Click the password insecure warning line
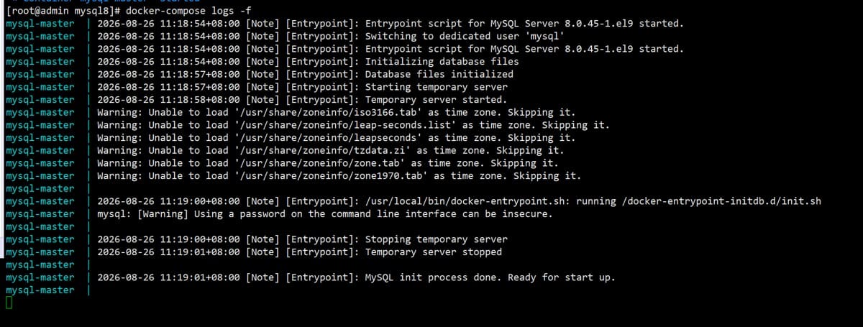The width and height of the screenshot is (863, 327). pos(324,214)
